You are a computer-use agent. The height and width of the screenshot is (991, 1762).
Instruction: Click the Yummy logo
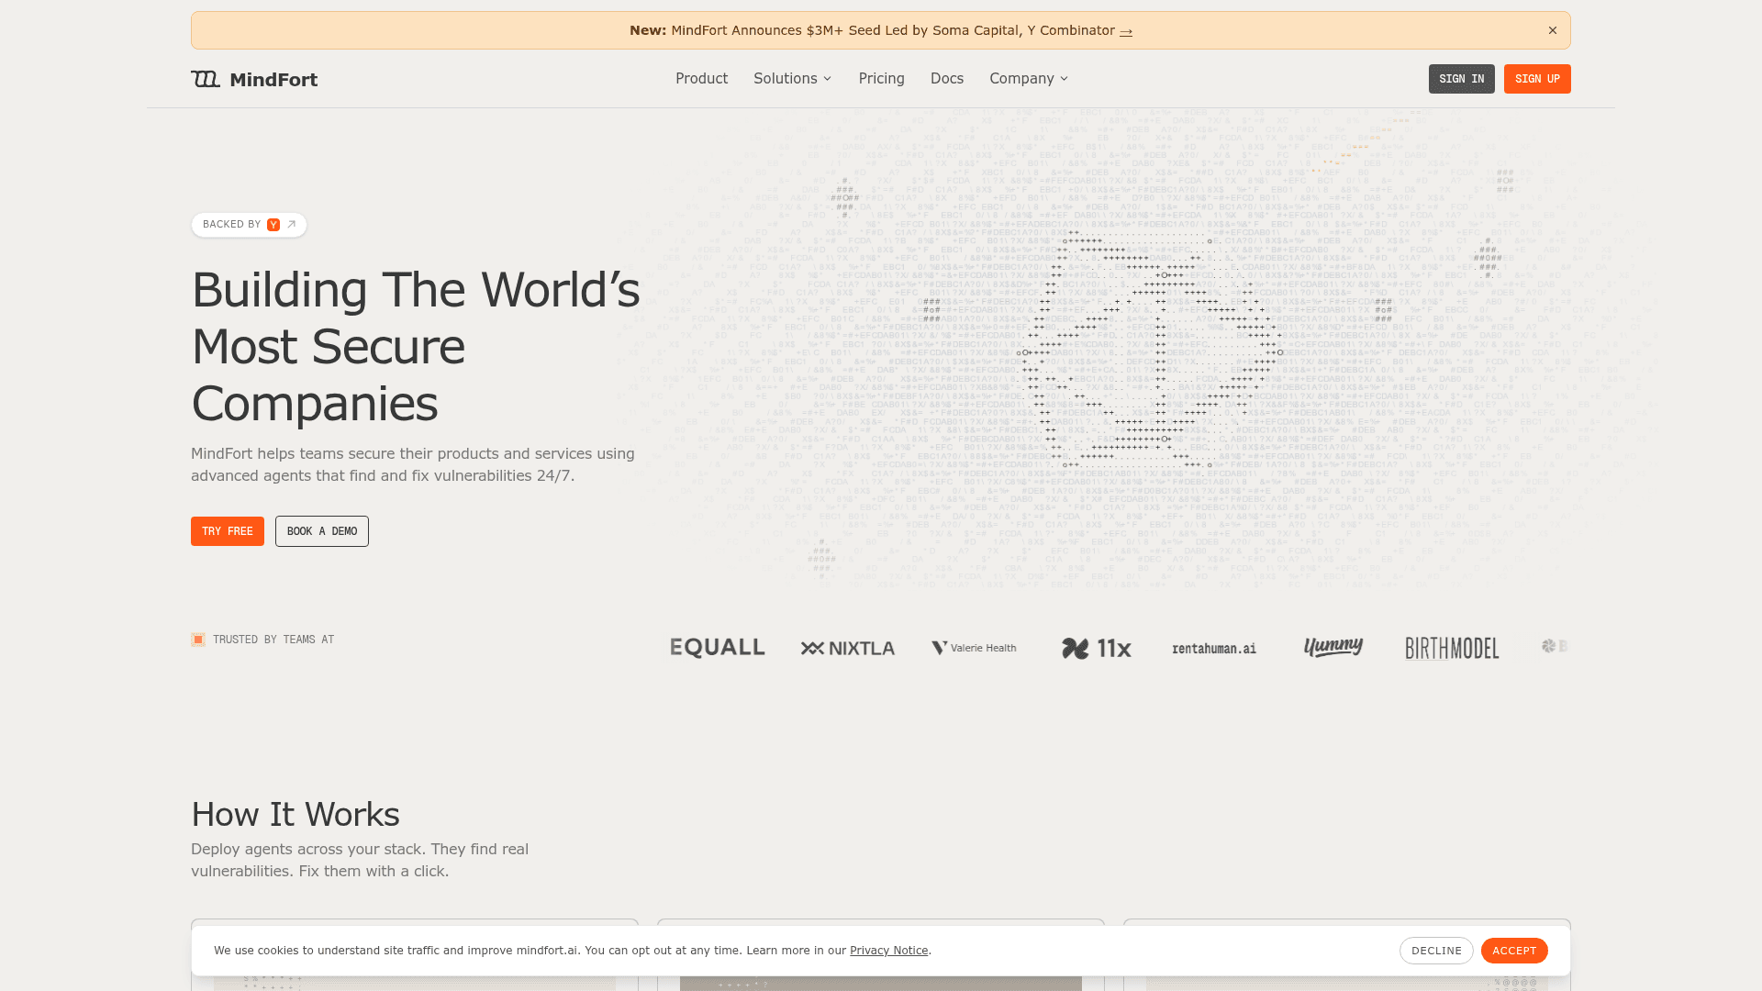pos(1333,648)
